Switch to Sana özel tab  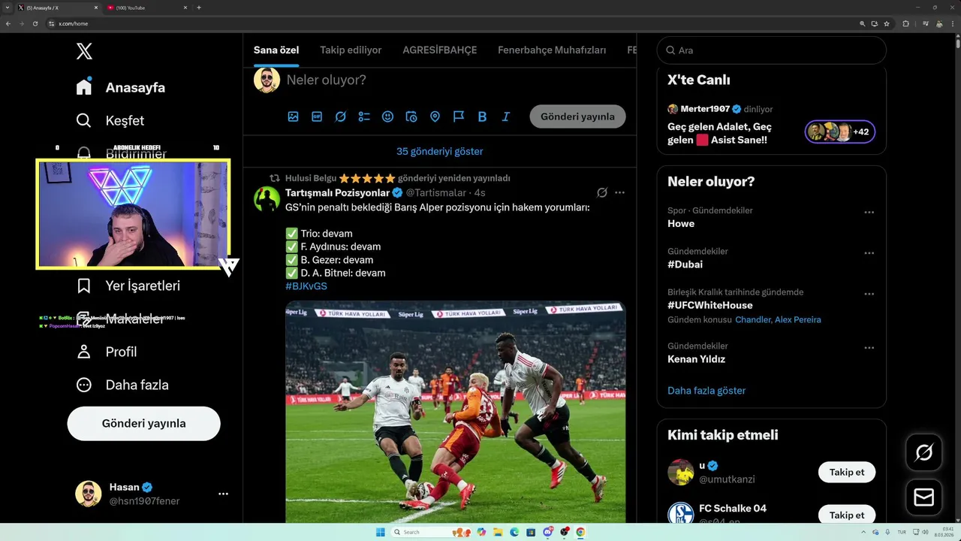[x=276, y=50]
